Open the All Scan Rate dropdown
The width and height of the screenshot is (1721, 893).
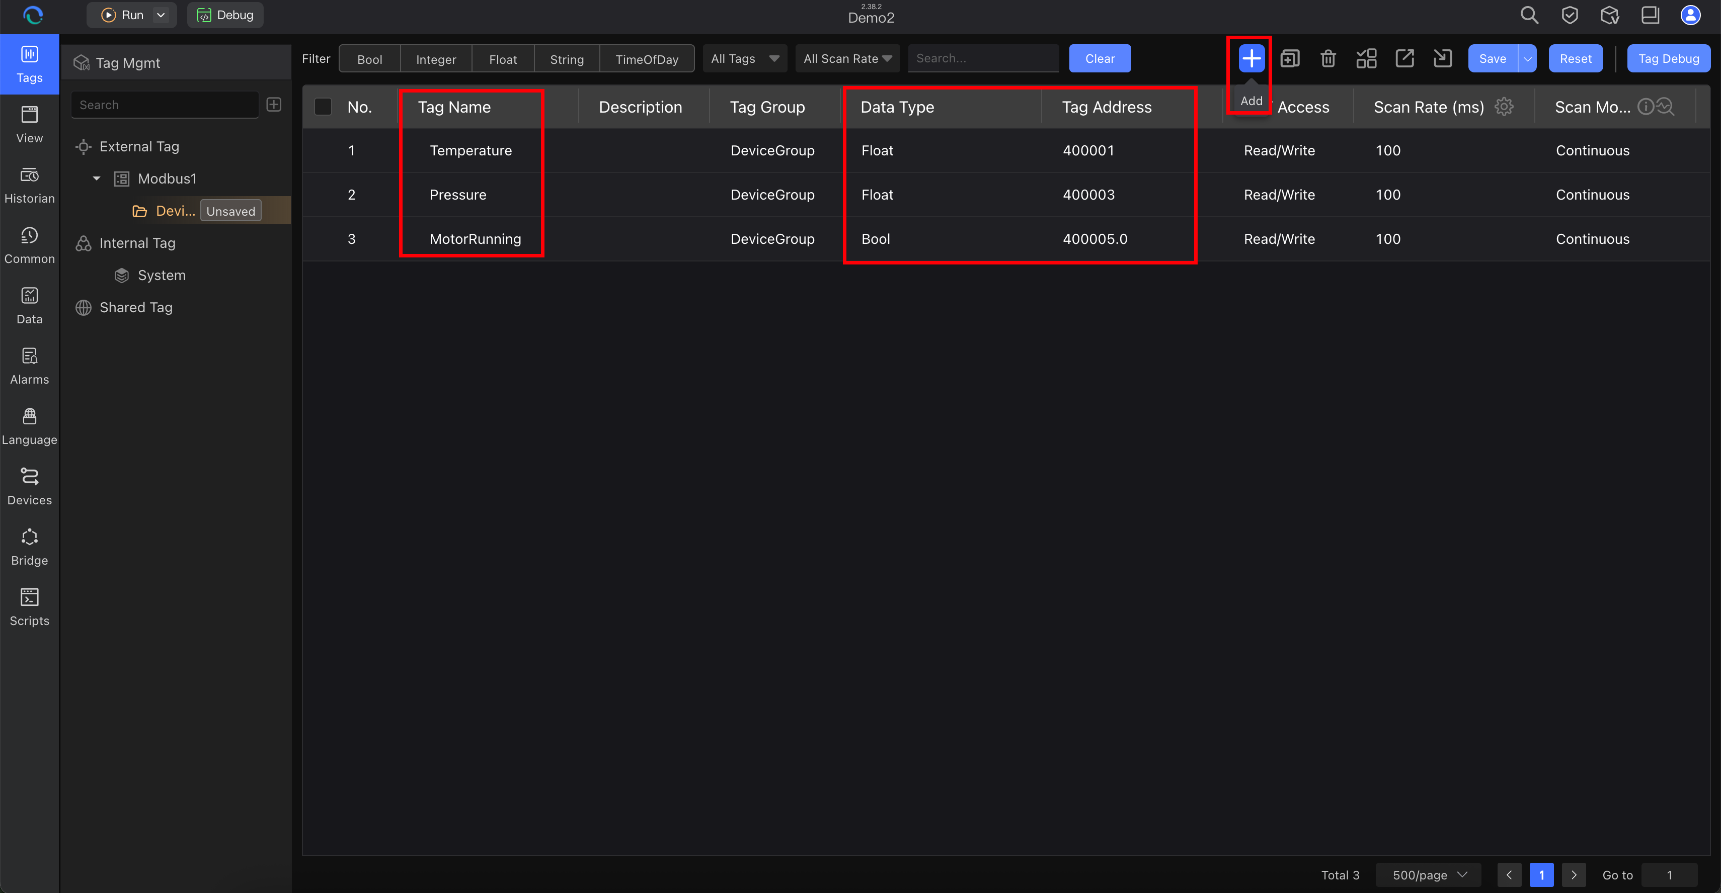point(847,59)
